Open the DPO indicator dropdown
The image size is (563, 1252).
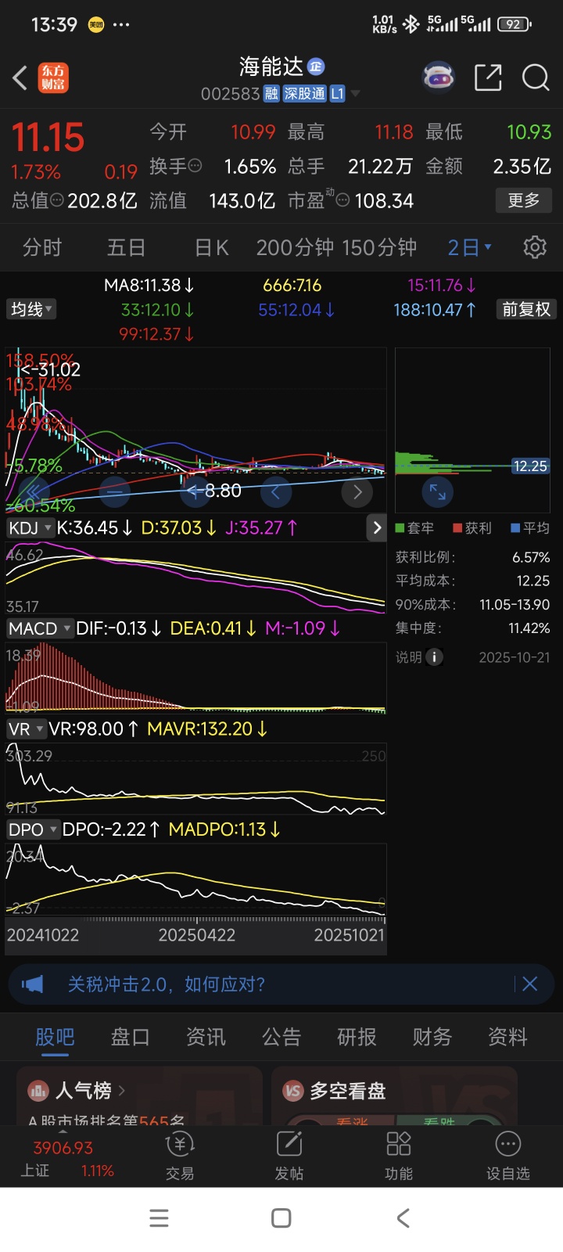pyautogui.click(x=34, y=829)
